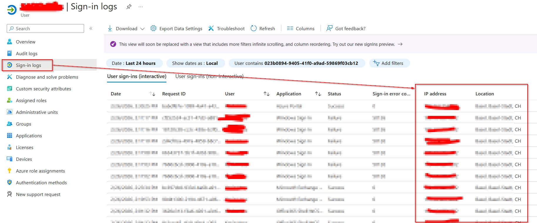Click the Location column header
The height and width of the screenshot is (223, 537).
[x=485, y=94]
